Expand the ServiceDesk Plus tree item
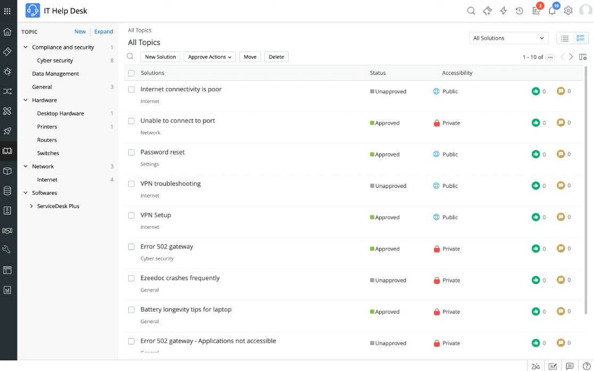594x371 pixels. coord(31,206)
